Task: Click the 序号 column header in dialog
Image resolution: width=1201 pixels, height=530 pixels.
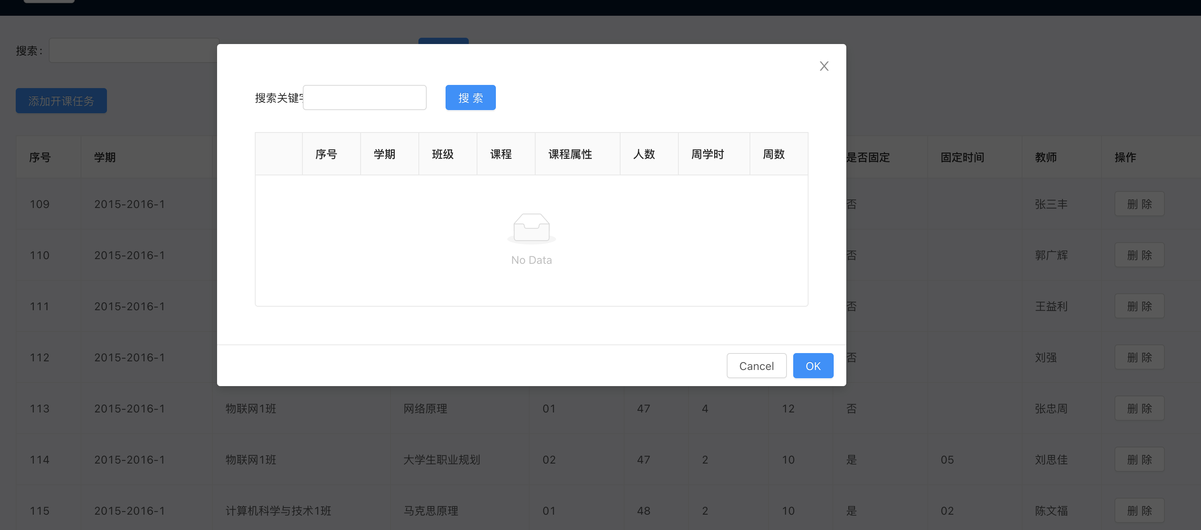Action: click(x=326, y=154)
